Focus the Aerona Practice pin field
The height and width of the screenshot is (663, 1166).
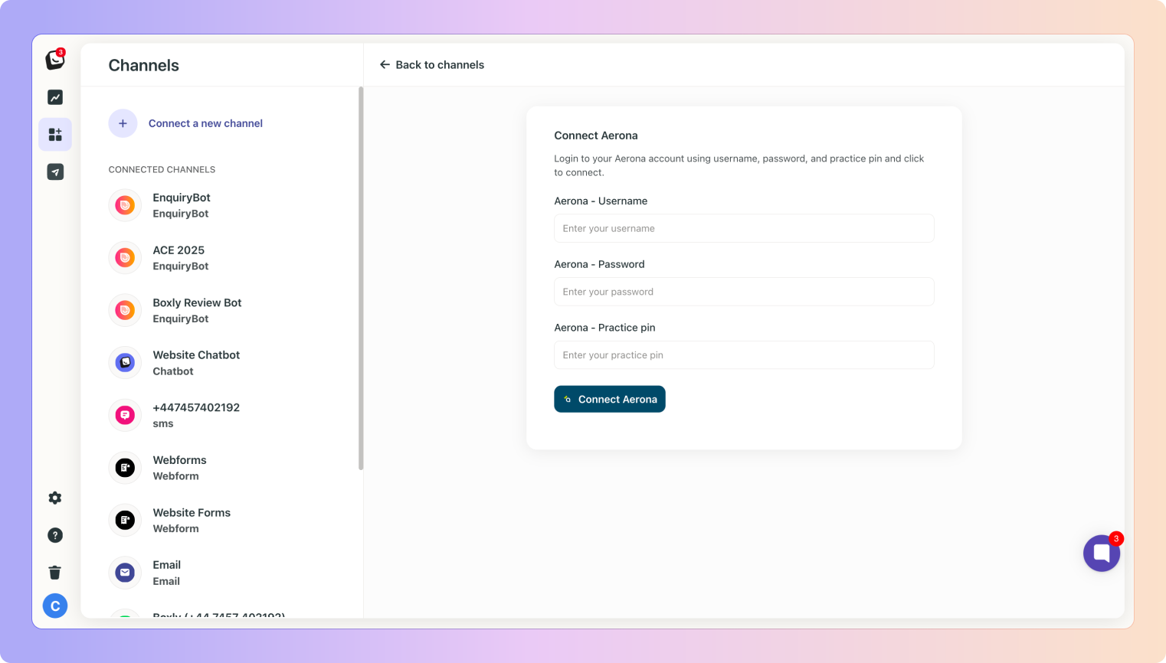click(744, 355)
